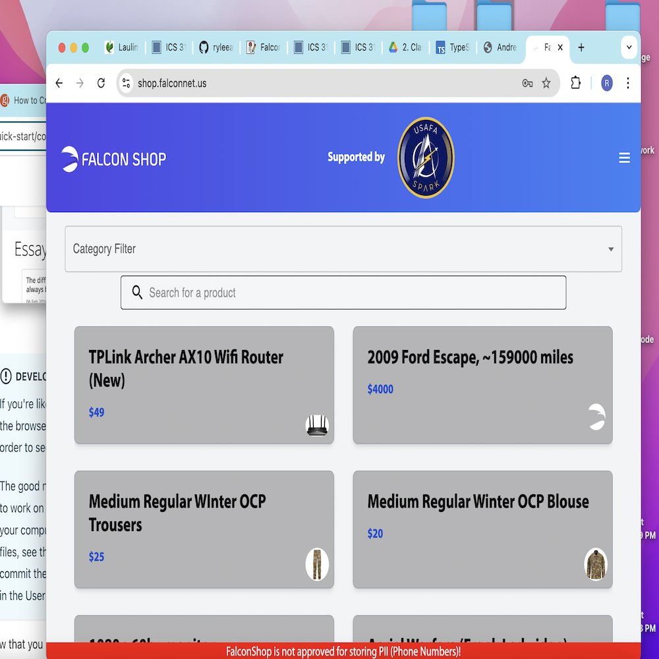The width and height of the screenshot is (659, 659).
Task: Click the router product thumbnail
Action: click(318, 425)
